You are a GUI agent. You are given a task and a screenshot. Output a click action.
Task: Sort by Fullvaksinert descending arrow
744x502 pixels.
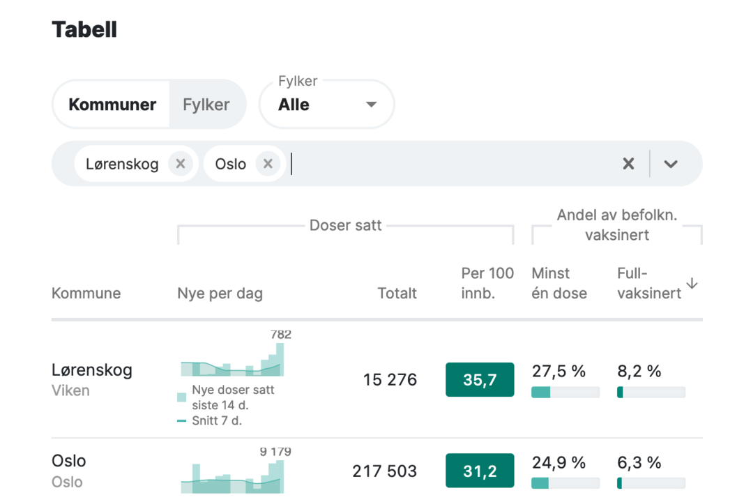tap(692, 283)
